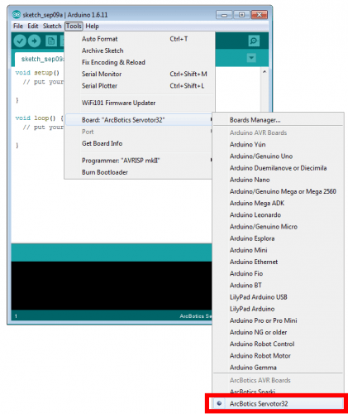Screen dimensions: 348x414
Task: Launch WiFi101 Firmware Updater
Action: pyautogui.click(x=140, y=103)
